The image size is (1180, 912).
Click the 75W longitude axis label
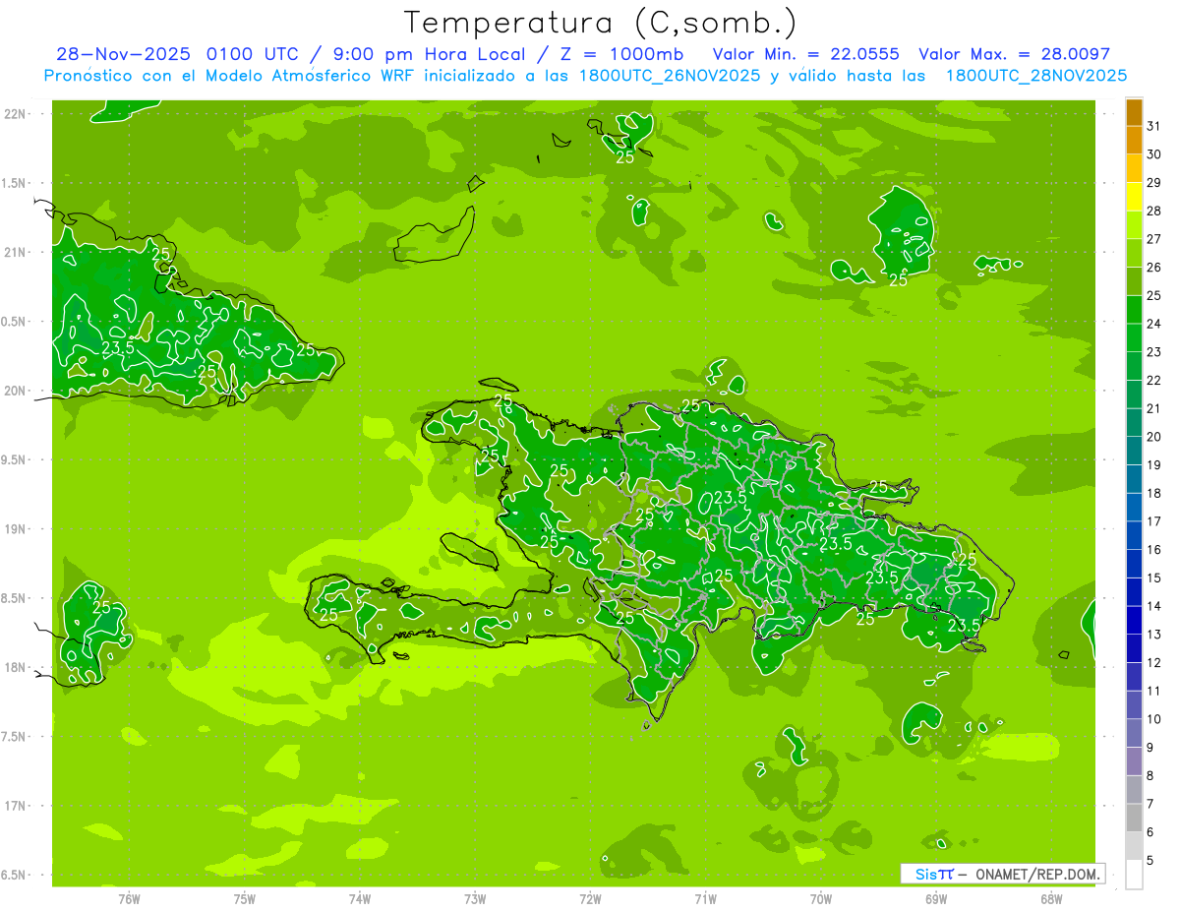[244, 898]
